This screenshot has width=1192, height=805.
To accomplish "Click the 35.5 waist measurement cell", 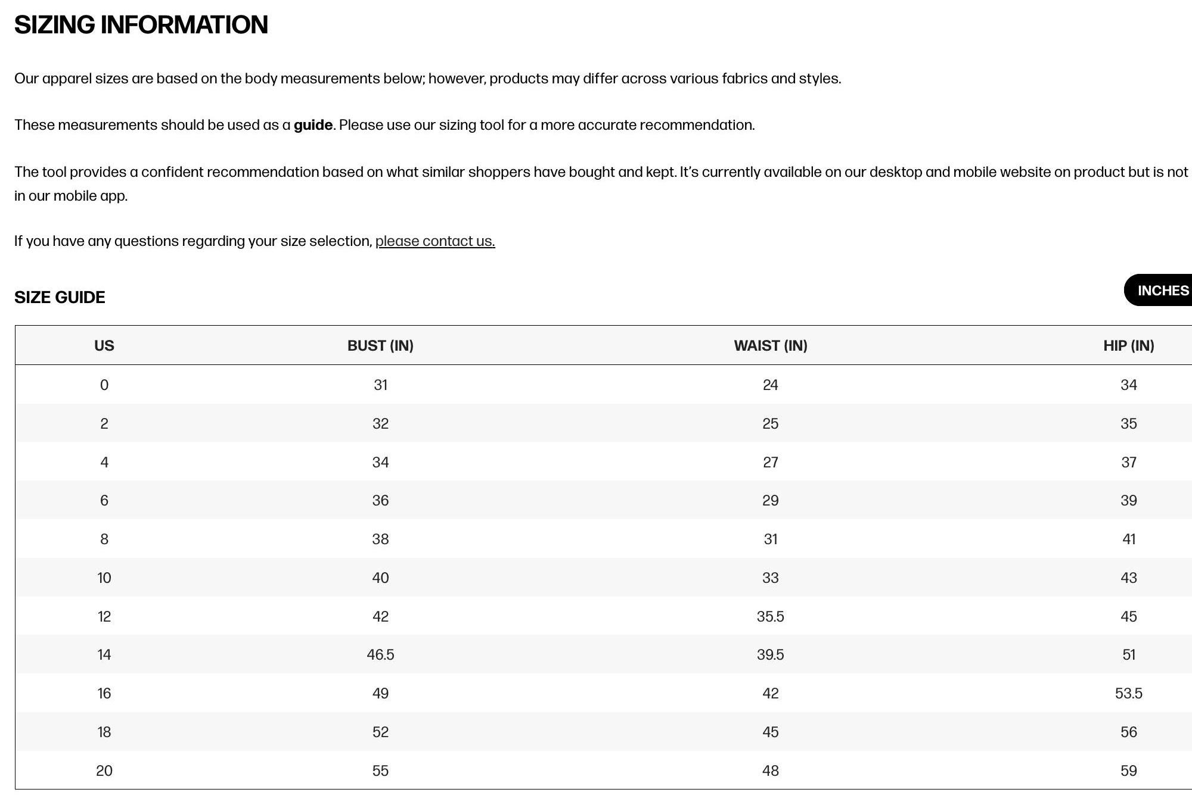I will tap(770, 616).
